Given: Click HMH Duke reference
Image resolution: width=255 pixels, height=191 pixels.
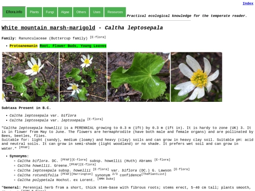Looking at the screenshot, I should coord(106,179).
